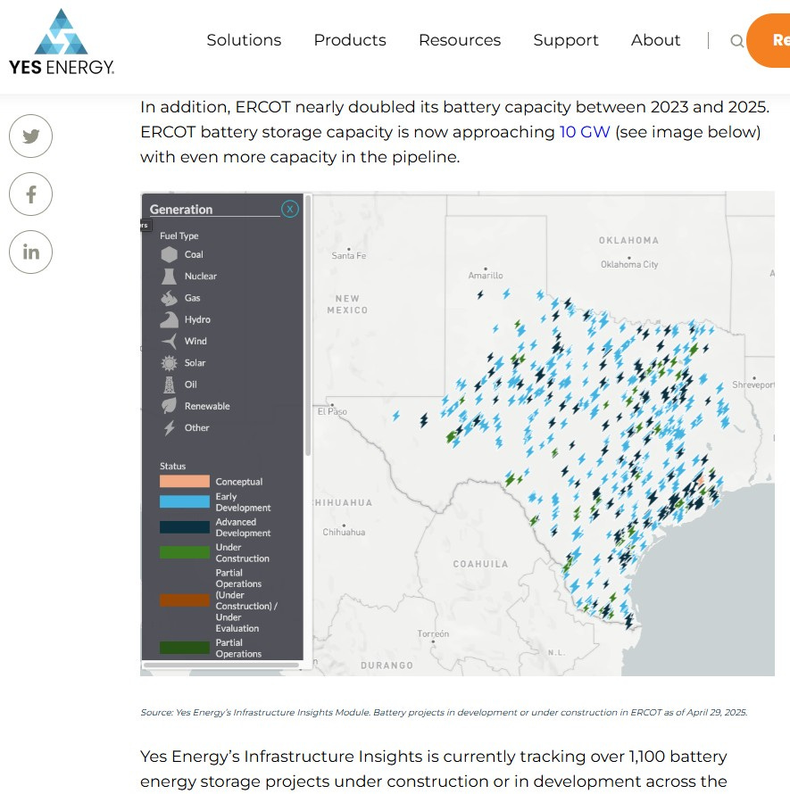
Task: Open the About menu
Action: tap(655, 40)
